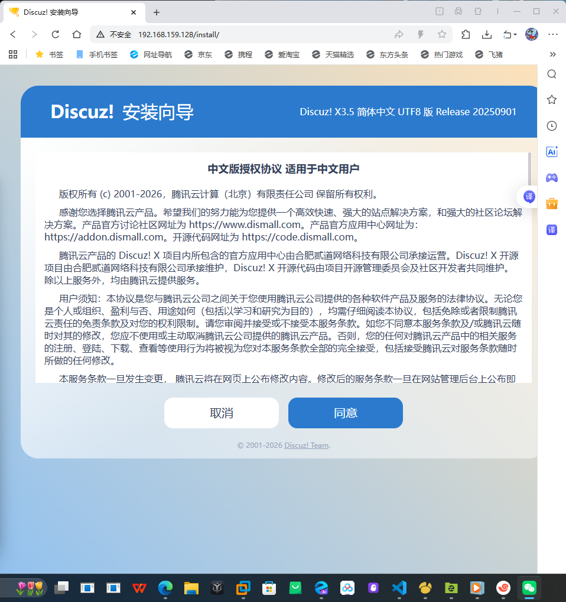Viewport: 566px width, 602px height.
Task: Go back with the browser back arrow
Action: point(13,34)
